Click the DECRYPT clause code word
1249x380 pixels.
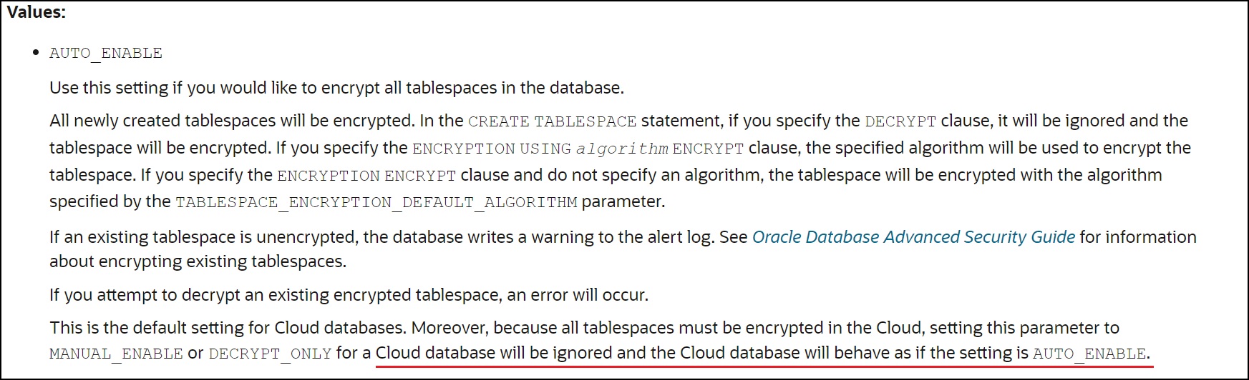click(x=900, y=121)
